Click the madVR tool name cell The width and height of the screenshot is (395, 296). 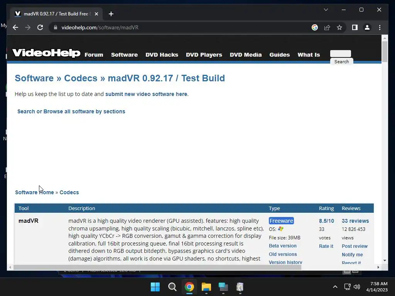29,221
